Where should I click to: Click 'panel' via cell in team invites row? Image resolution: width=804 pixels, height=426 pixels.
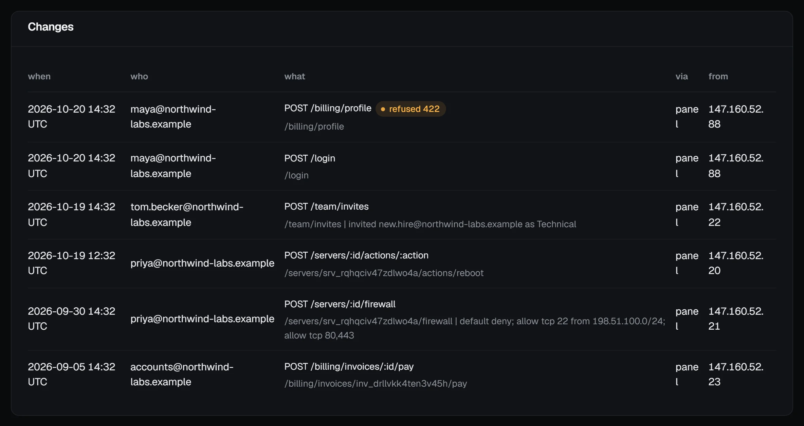pyautogui.click(x=687, y=214)
